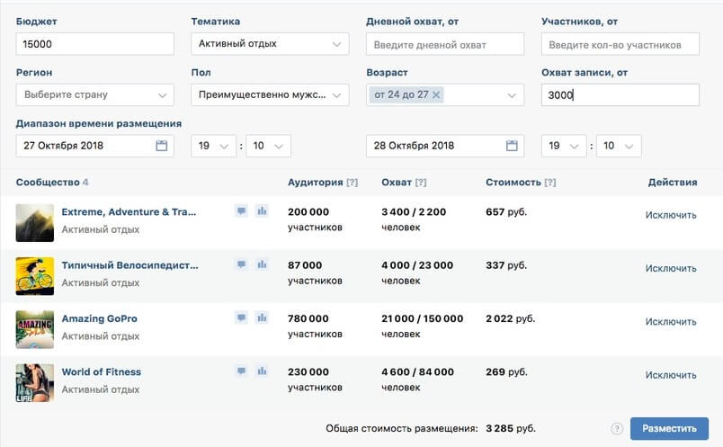This screenshot has height=447, width=723.
Task: Open comments icon for Extreme, Adventure & Tra...
Action: pos(241,210)
